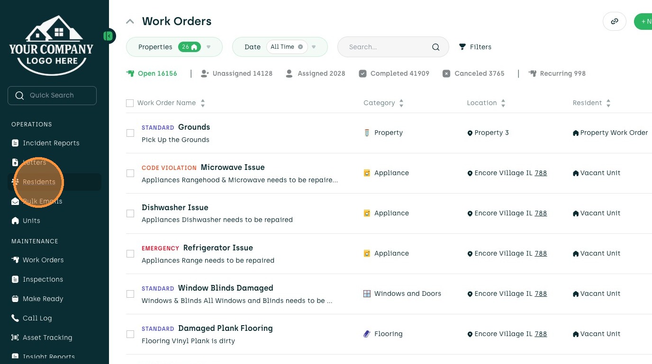Image resolution: width=652 pixels, height=364 pixels.
Task: Open Incident Reports from the sidebar
Action: (51, 143)
